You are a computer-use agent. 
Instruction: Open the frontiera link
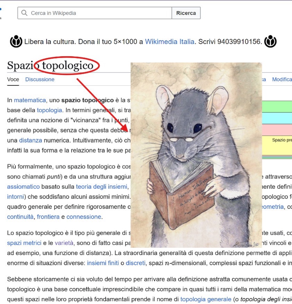[x=48, y=217]
